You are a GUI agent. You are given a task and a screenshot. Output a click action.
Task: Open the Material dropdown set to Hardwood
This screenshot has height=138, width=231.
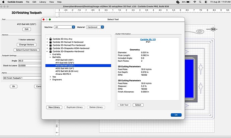tap(95, 27)
